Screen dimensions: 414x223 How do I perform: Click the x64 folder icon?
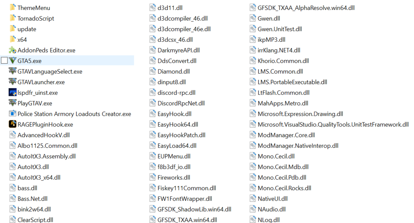click(12, 39)
